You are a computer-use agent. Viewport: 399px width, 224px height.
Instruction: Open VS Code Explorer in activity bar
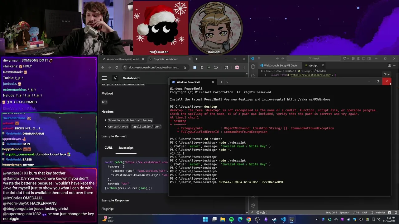[253, 66]
